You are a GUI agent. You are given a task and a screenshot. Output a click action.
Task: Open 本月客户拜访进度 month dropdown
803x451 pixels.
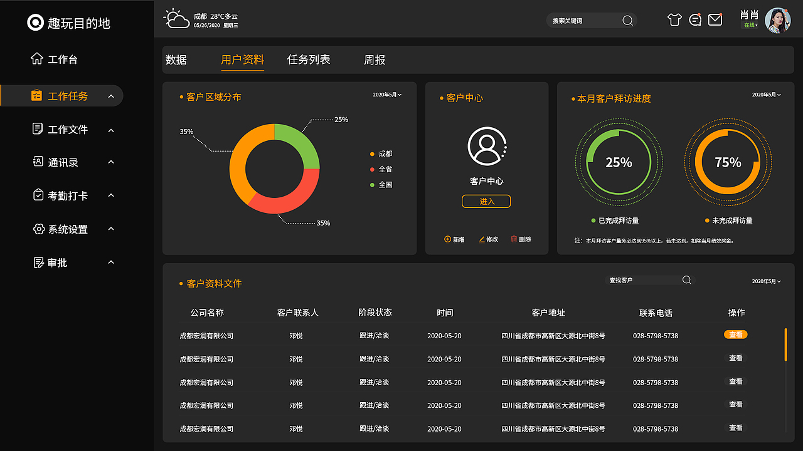click(767, 95)
